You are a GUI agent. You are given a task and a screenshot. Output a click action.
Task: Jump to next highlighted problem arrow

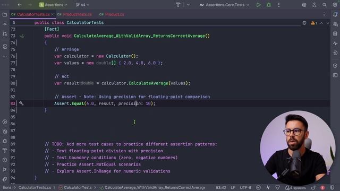point(328,23)
